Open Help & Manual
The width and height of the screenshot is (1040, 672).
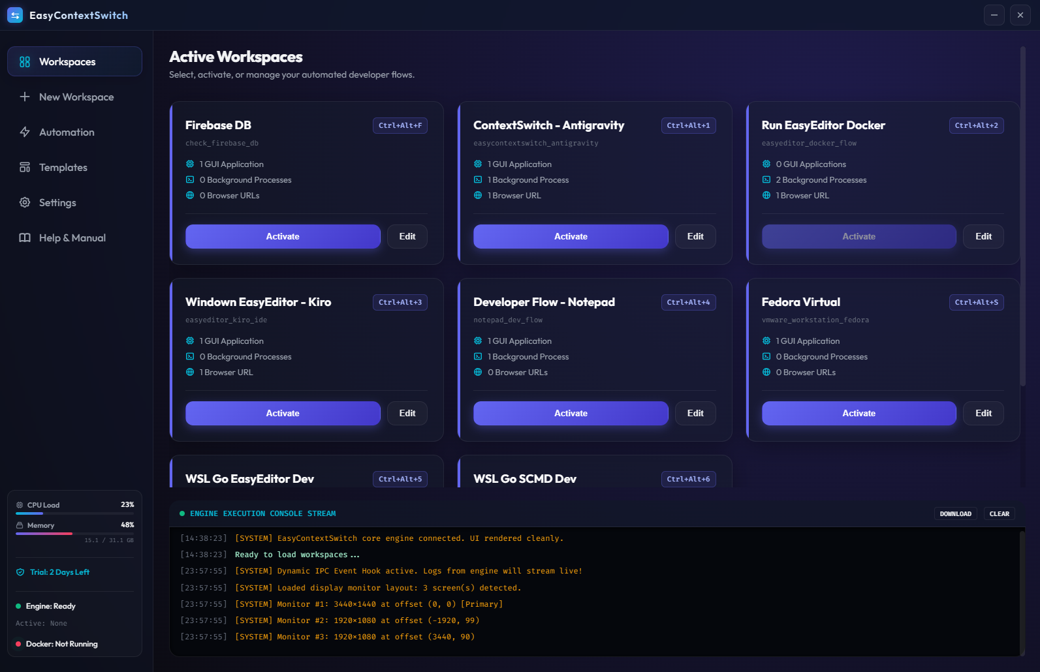point(74,237)
